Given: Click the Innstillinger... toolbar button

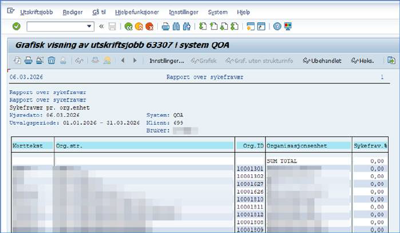Looking at the screenshot, I should pyautogui.click(x=167, y=61).
